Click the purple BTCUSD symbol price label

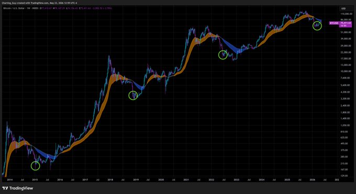point(334,23)
